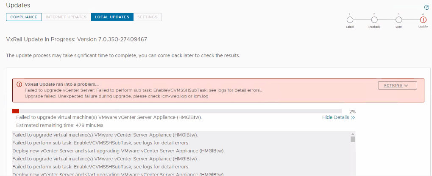Switch to the Compliance tab
This screenshot has width=432, height=176.
[x=24, y=17]
